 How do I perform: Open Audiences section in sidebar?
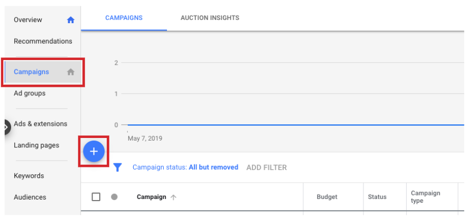(x=30, y=197)
